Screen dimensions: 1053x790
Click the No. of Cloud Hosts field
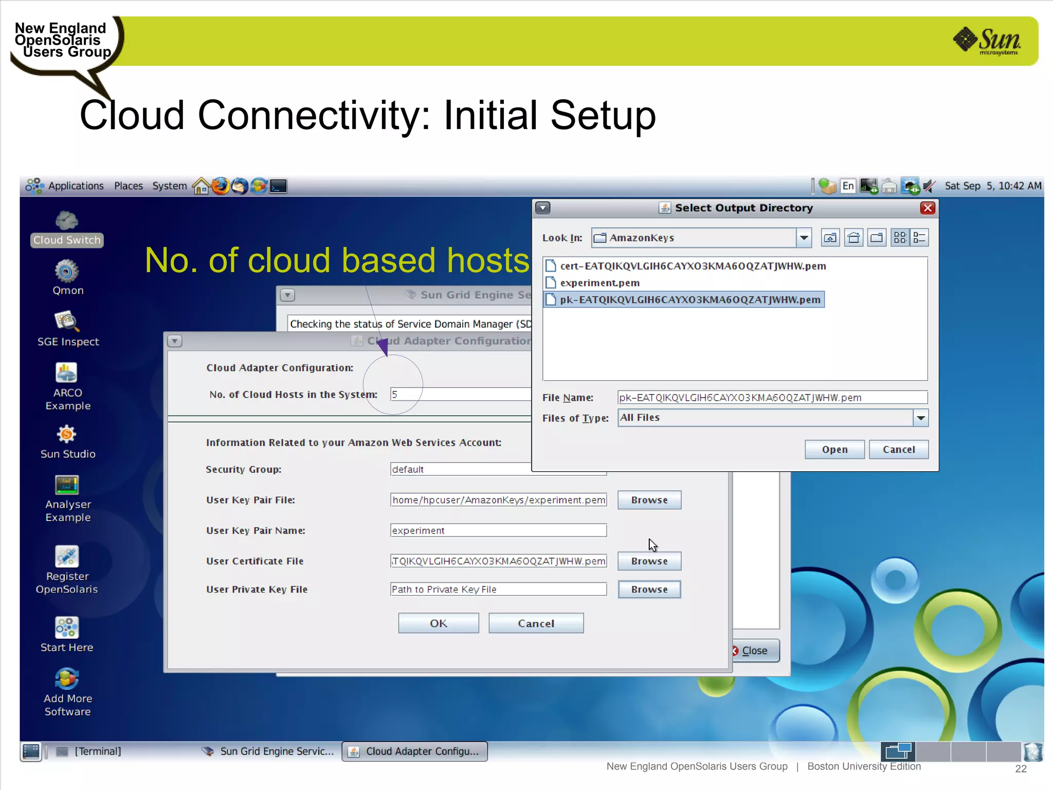(461, 394)
